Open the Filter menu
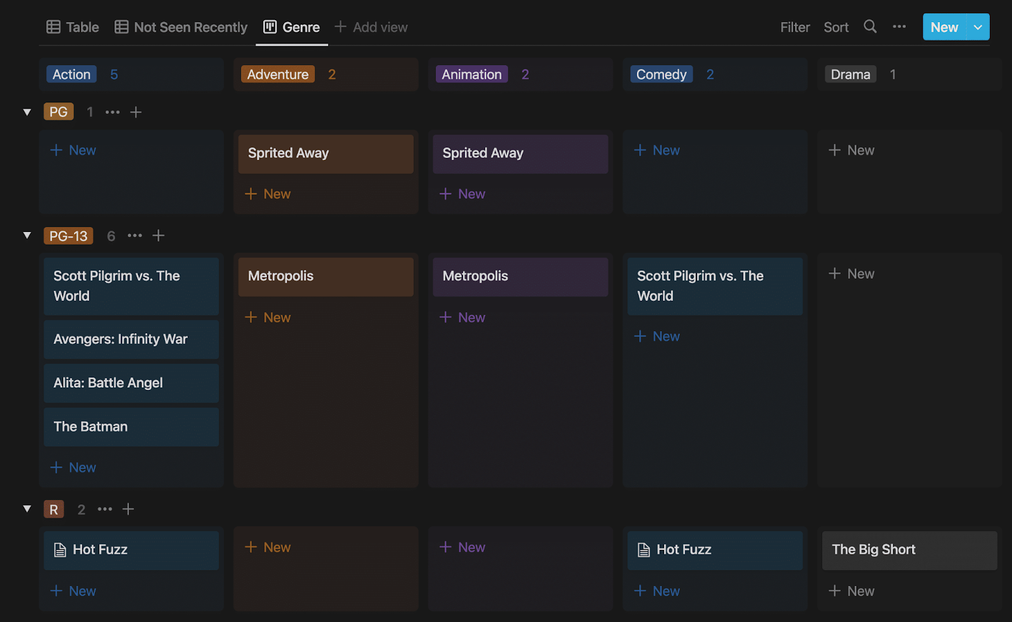This screenshot has height=622, width=1012. 795,27
